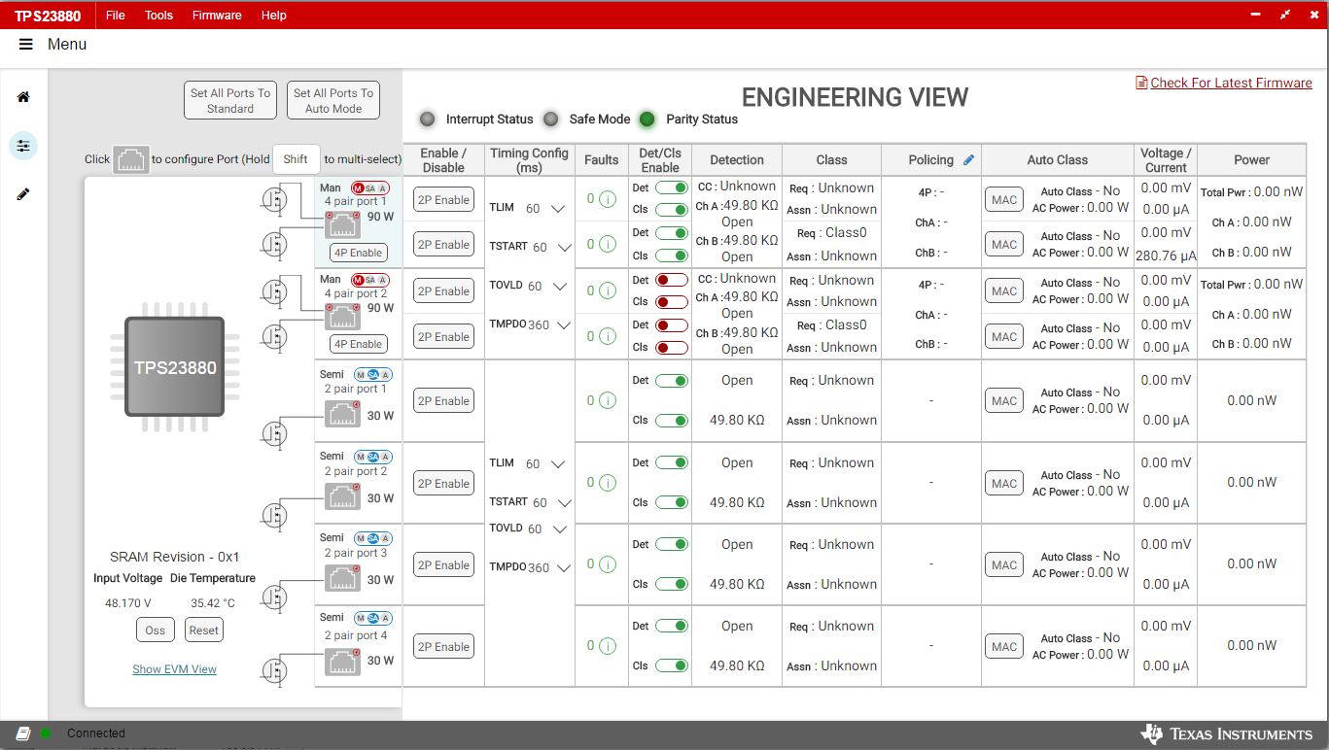Expand TSTART dropdown in the 2 pair timing group

[x=564, y=503]
